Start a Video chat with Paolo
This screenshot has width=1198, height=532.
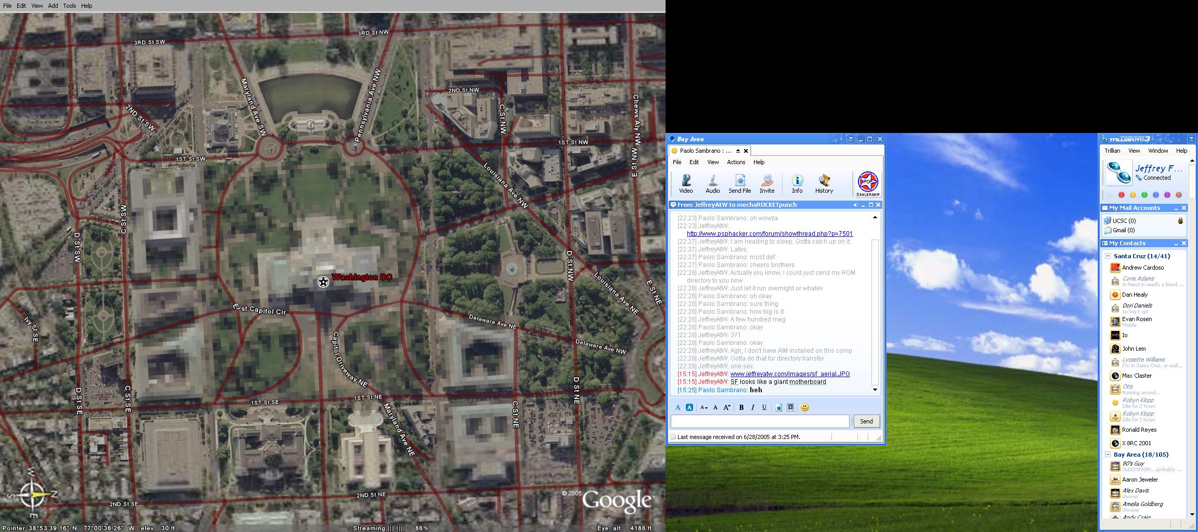click(686, 183)
